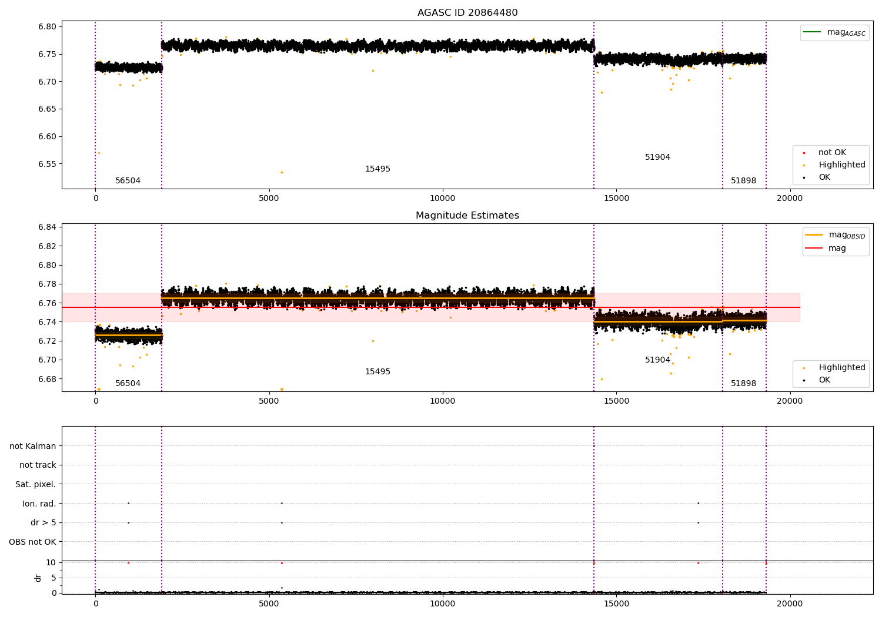
Task: Click the 51904 label in Magnitude Estimates plot
Action: point(657,360)
